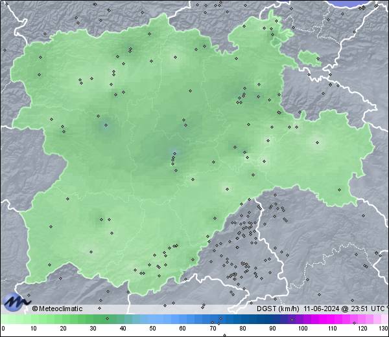Select the station in the eastern pale spot

tap(318, 142)
